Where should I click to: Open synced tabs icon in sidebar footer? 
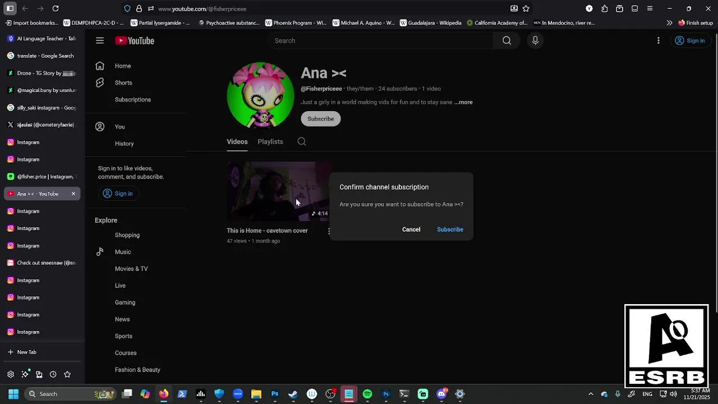[39, 374]
